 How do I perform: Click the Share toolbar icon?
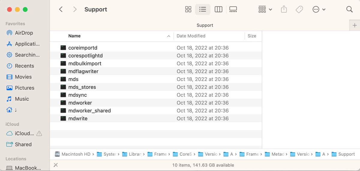[284, 9]
